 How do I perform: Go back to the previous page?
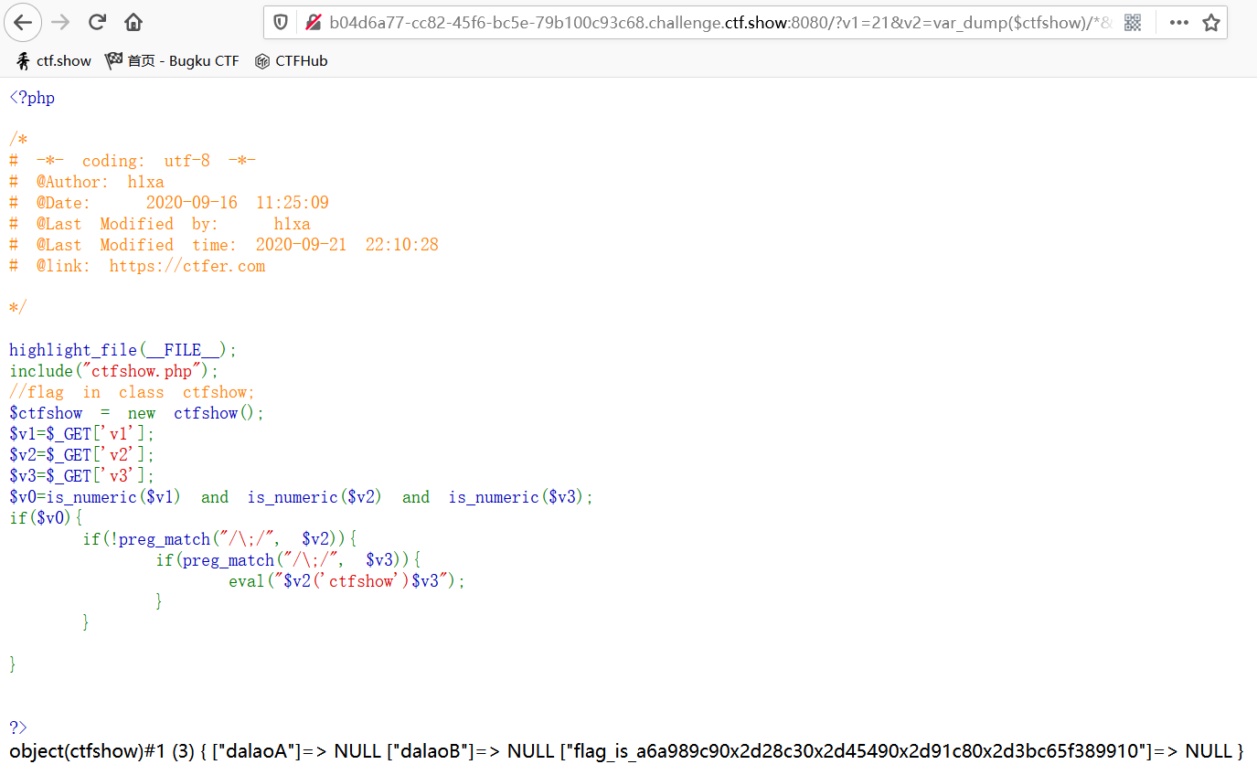(23, 22)
